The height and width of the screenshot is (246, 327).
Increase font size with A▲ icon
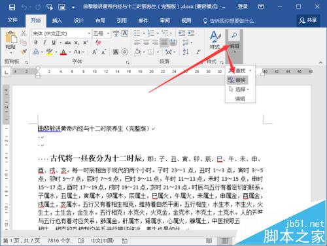pyautogui.click(x=94, y=52)
